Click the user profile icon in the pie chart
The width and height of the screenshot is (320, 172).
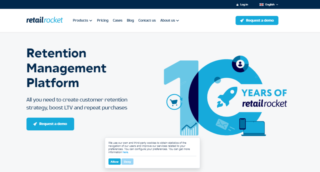[x=240, y=64]
